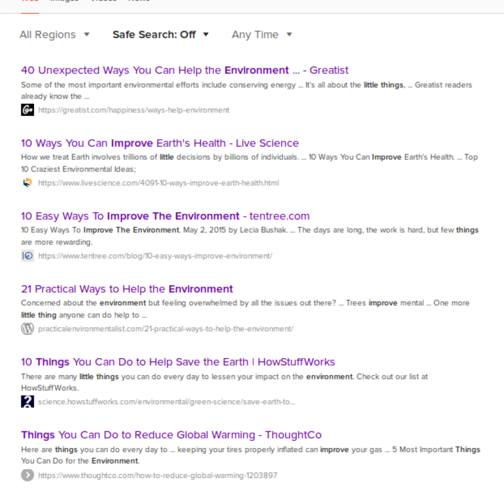Click the livescience.com URL link
The width and height of the screenshot is (504, 504).
click(159, 183)
